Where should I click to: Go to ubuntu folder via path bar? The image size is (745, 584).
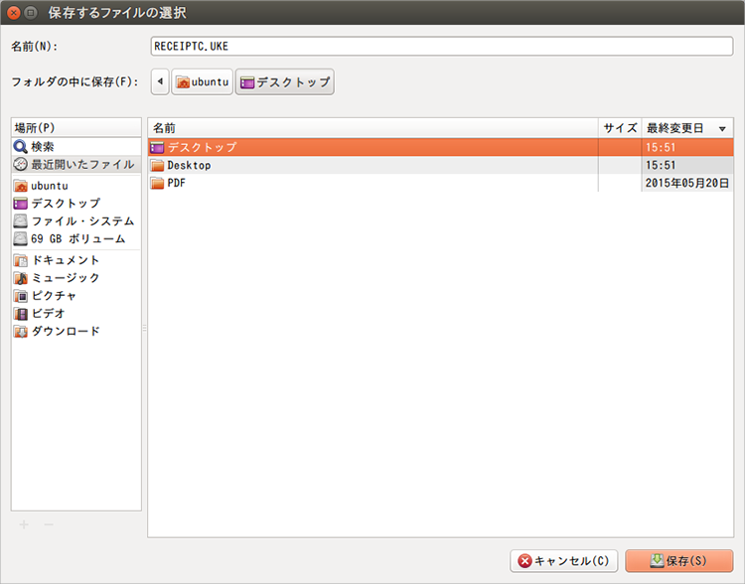tap(203, 81)
